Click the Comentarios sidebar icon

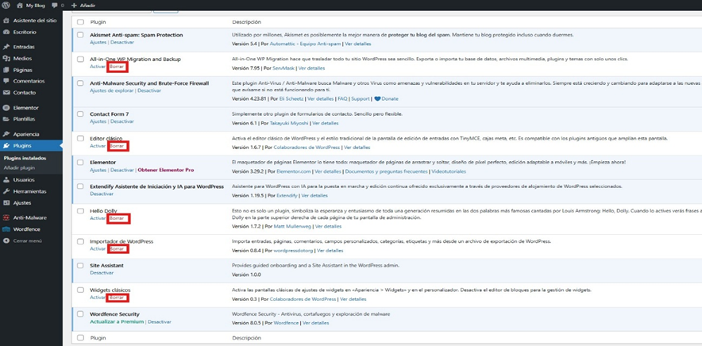pyautogui.click(x=6, y=81)
